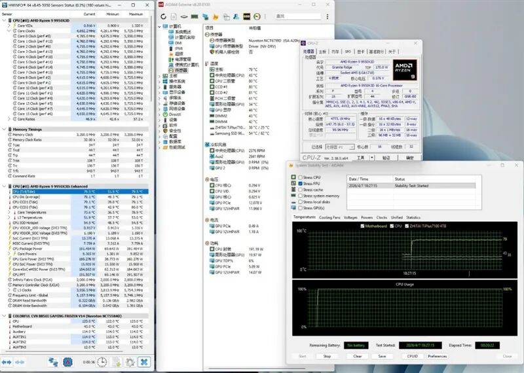Click the AIDA64 network computers toolbar icon

tap(205, 16)
